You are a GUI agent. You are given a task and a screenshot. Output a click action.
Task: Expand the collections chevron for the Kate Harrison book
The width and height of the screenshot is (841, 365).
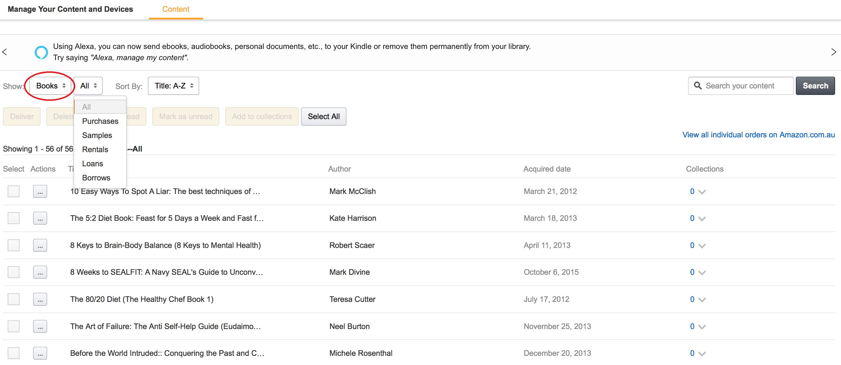click(702, 219)
